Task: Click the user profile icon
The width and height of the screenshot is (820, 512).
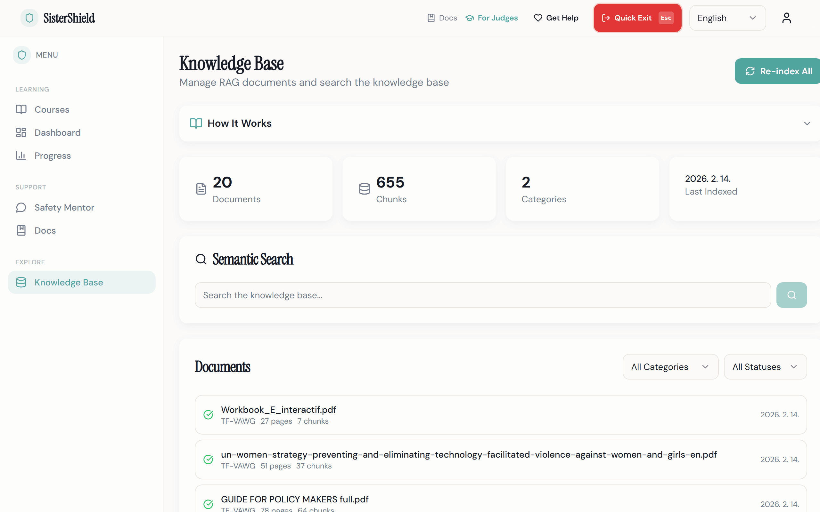Action: pos(786,18)
